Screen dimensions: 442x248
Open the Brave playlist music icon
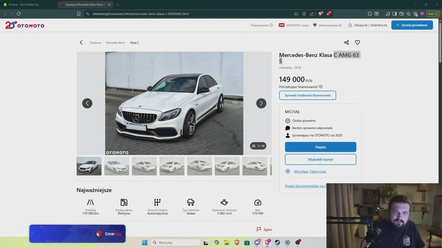pos(388,14)
